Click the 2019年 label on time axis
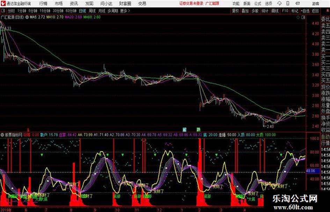 pos(6,210)
